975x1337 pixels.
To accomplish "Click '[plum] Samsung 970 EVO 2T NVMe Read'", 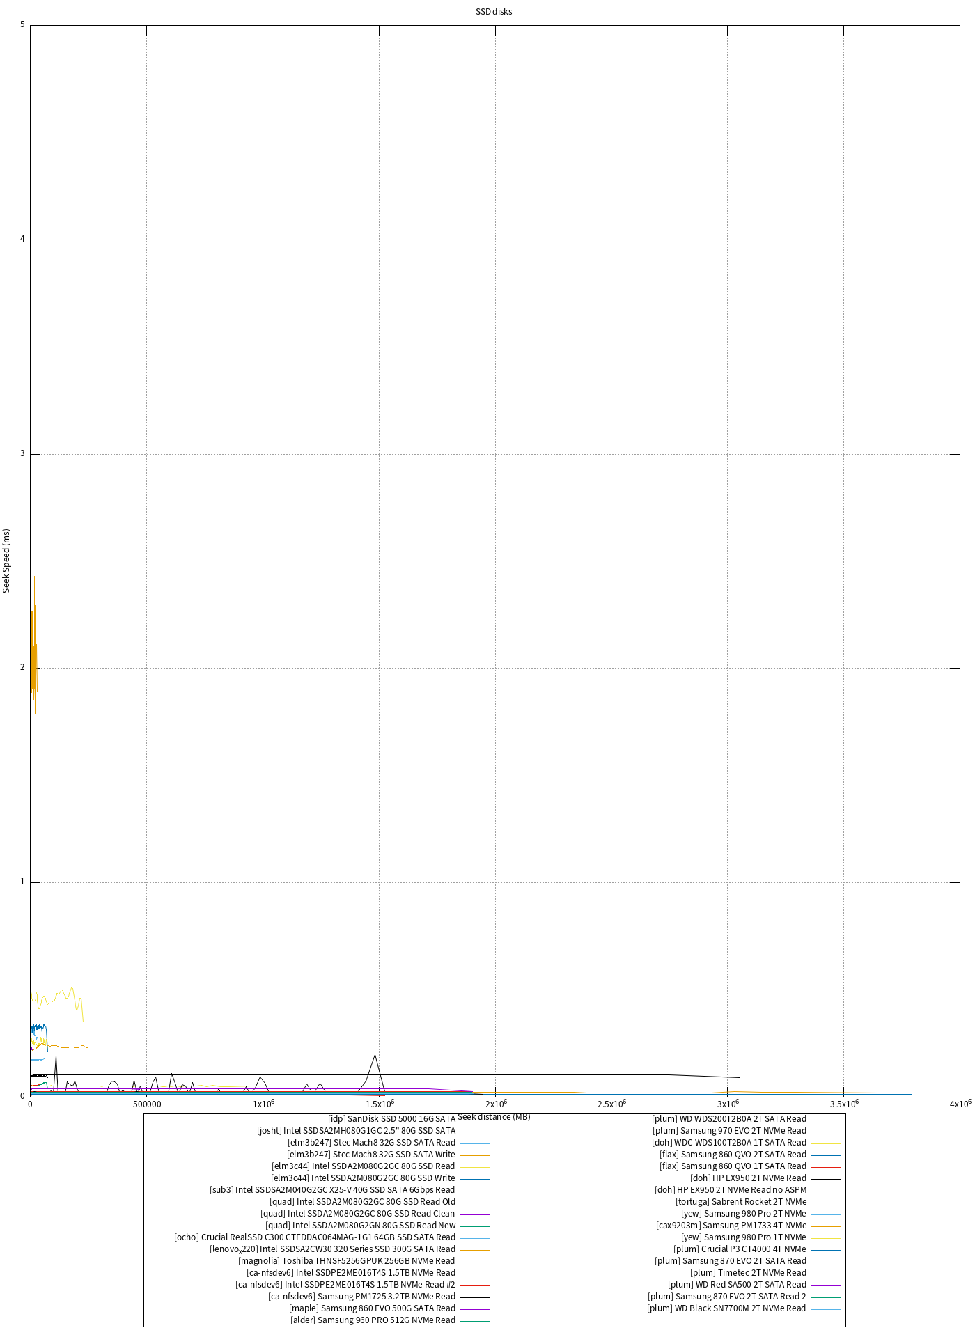I will tap(729, 1131).
